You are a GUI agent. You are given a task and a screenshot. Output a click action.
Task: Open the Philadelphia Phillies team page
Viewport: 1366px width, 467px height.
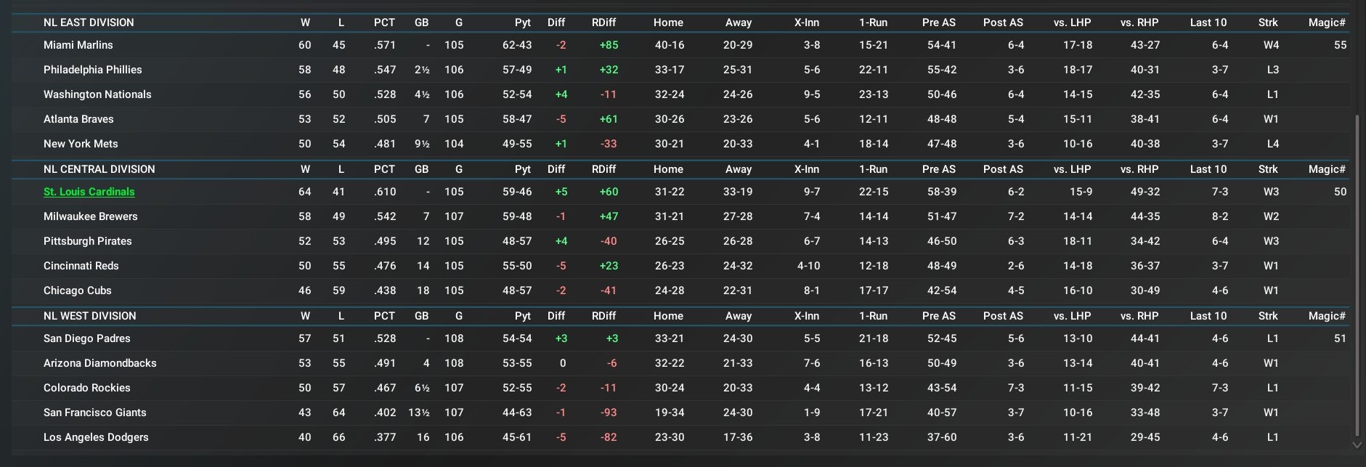pyautogui.click(x=93, y=70)
